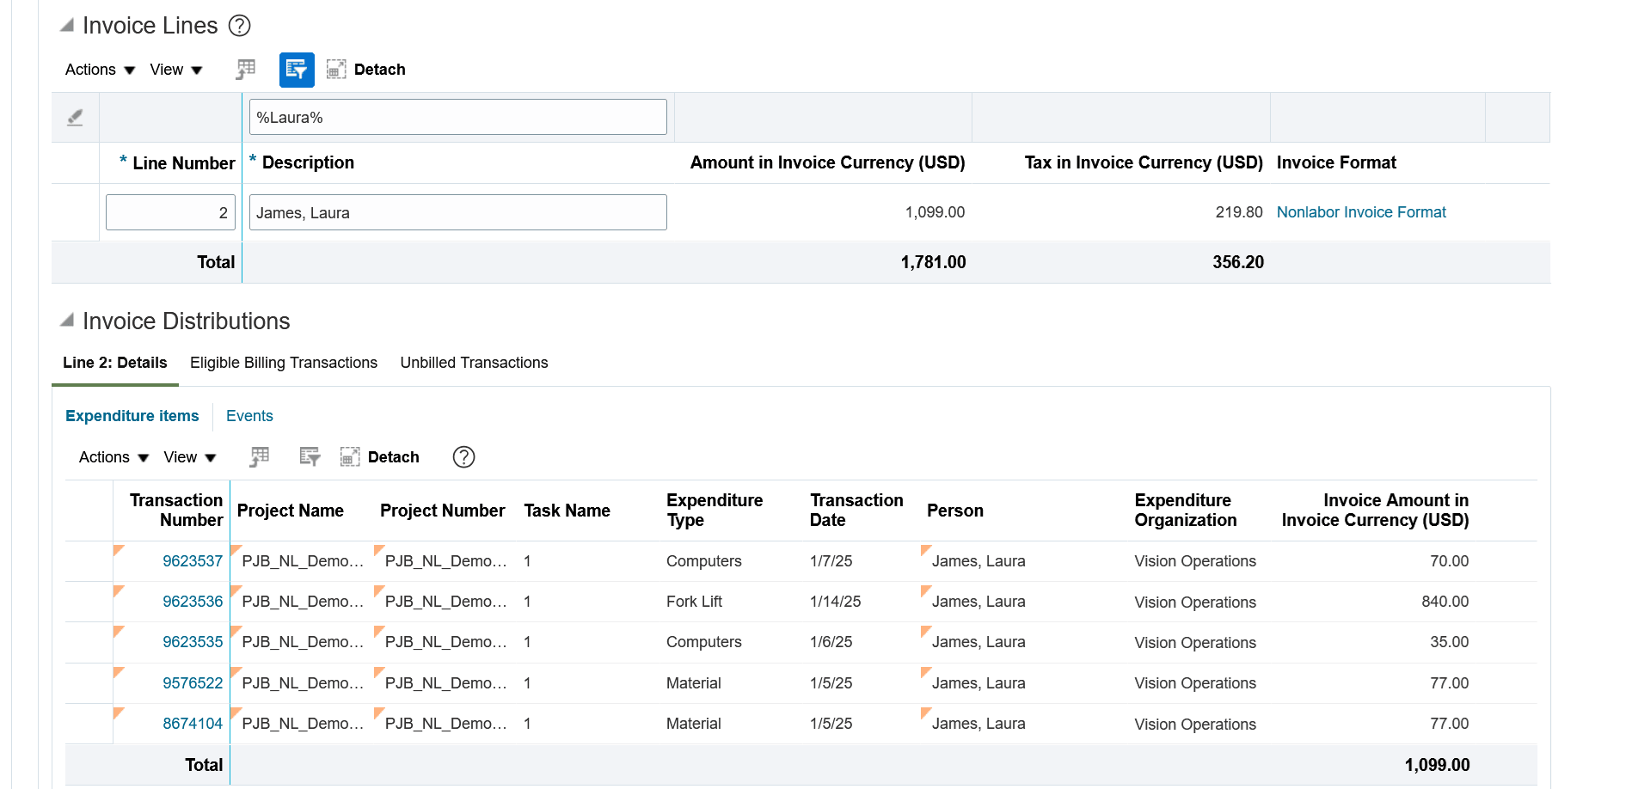Sort by Transaction Number column header
1650x789 pixels.
(x=176, y=511)
